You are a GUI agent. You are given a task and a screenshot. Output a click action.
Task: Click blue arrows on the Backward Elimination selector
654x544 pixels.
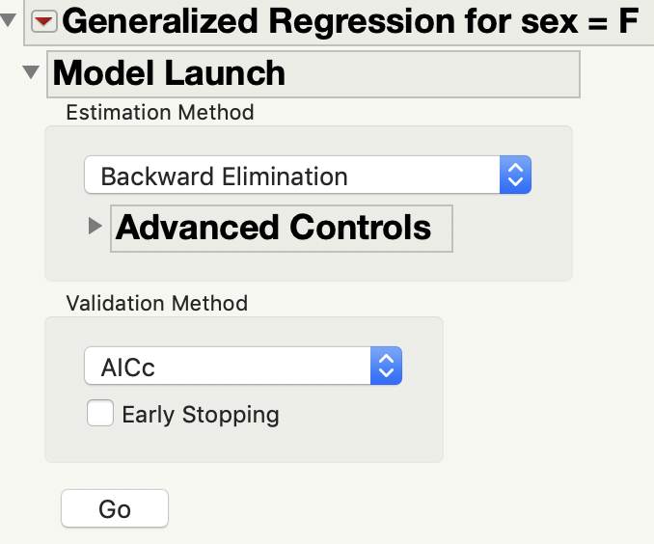tap(515, 177)
